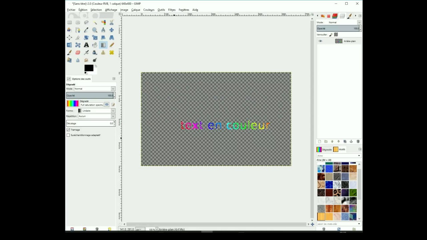Select the Color Picker eyedropper tool
Screen dimensions: 427x240
tap(86, 30)
